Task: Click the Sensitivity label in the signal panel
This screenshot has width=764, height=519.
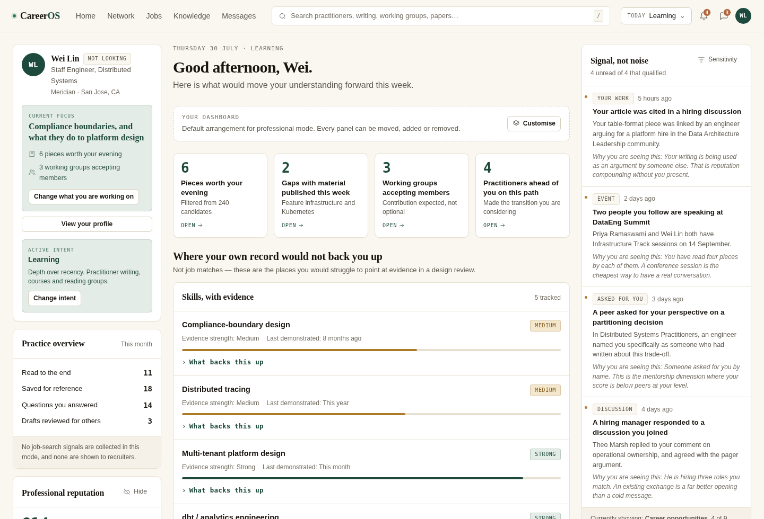Action: tap(723, 59)
